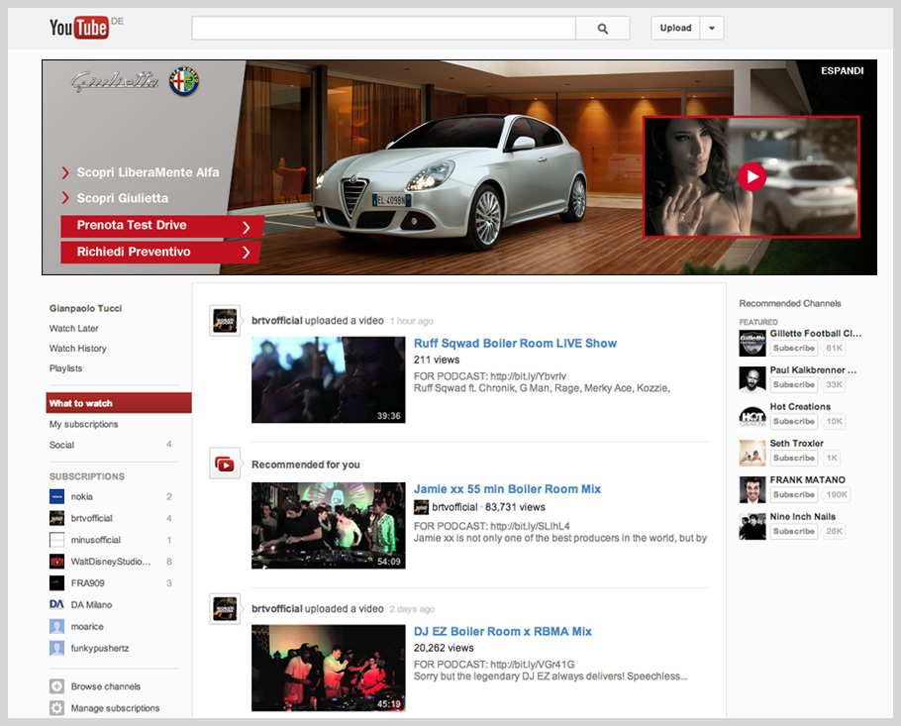Click brtvofficial avatar beside Ruff Sqwad upload
The height and width of the screenshot is (726, 901).
(225, 321)
